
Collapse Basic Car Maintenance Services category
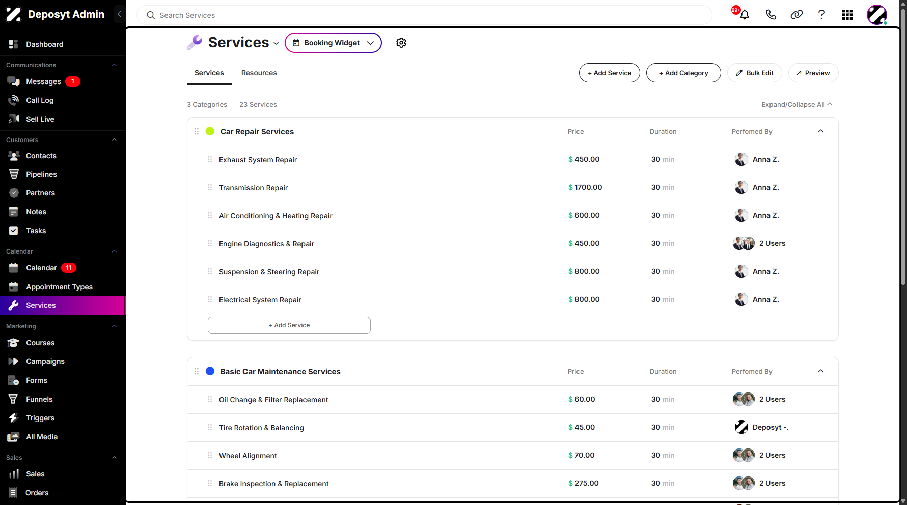[820, 371]
